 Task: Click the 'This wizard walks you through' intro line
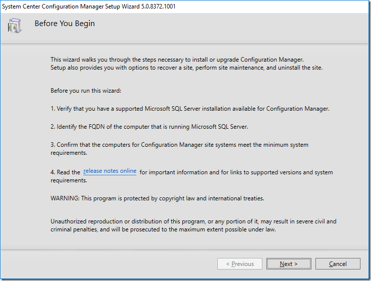pos(177,60)
